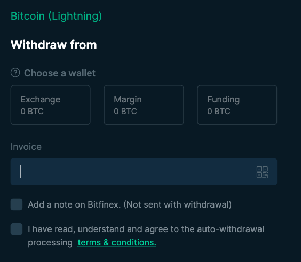Focus the Invoice input field
This screenshot has height=262, width=301.
[x=144, y=172]
